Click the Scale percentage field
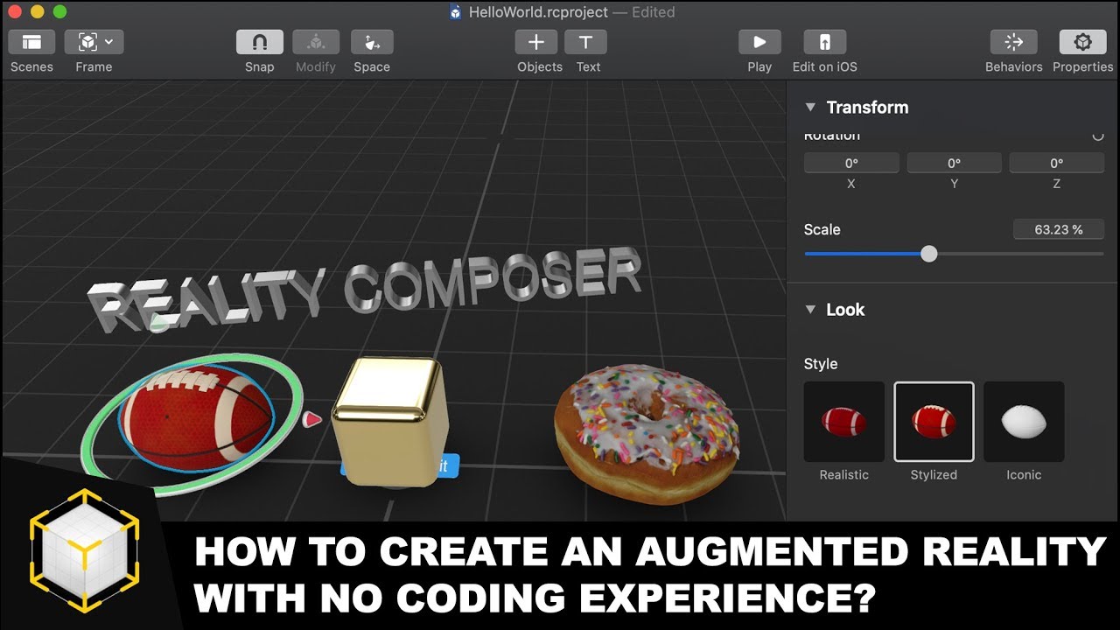 click(x=1059, y=229)
